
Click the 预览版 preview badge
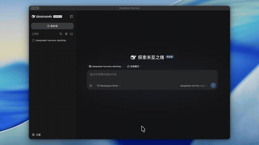coord(169,57)
